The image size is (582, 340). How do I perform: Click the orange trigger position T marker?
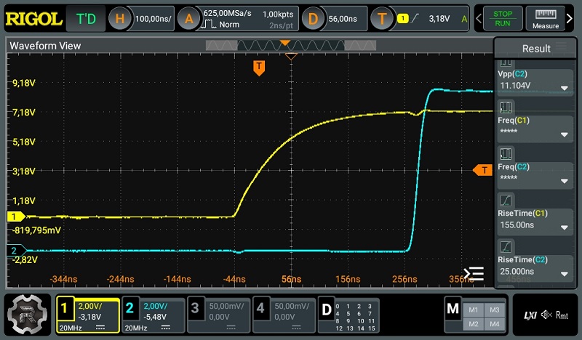click(x=258, y=67)
